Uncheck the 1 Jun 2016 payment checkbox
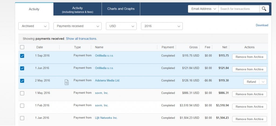 point(22,68)
